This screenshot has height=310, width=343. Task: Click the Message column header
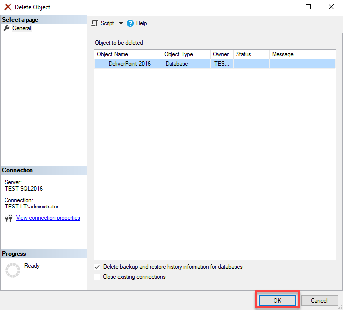click(x=303, y=54)
